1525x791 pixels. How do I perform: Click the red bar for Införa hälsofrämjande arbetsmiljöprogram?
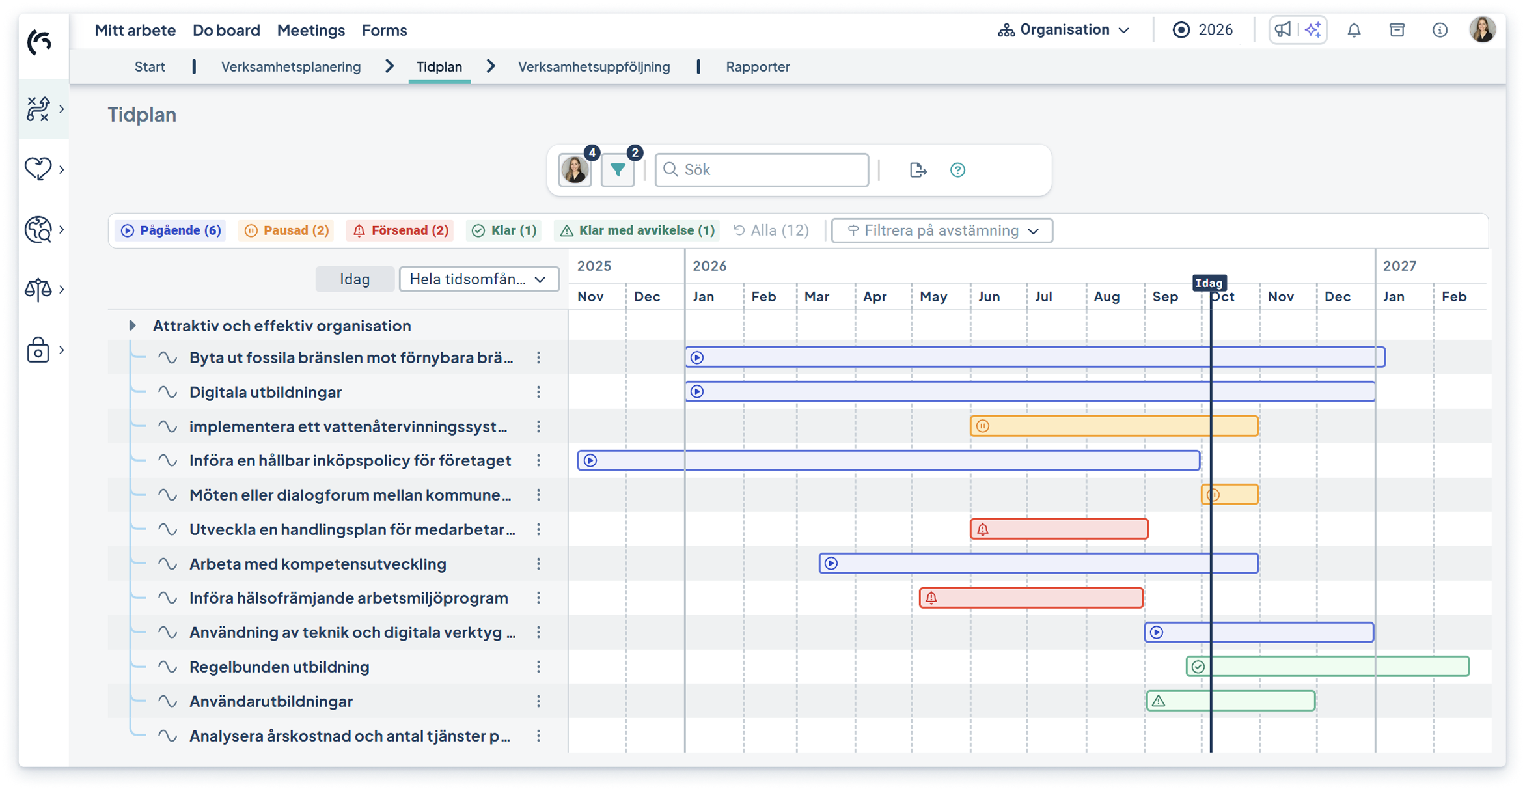pyautogui.click(x=1031, y=598)
